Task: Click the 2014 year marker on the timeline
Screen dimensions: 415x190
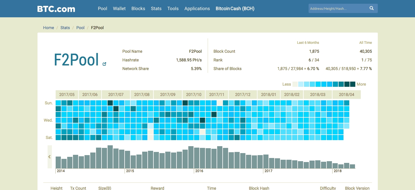Action: [x=61, y=171]
